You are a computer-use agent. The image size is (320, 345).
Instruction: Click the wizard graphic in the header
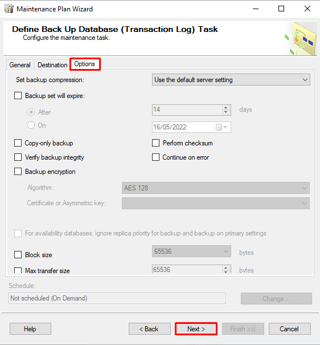tap(301, 39)
